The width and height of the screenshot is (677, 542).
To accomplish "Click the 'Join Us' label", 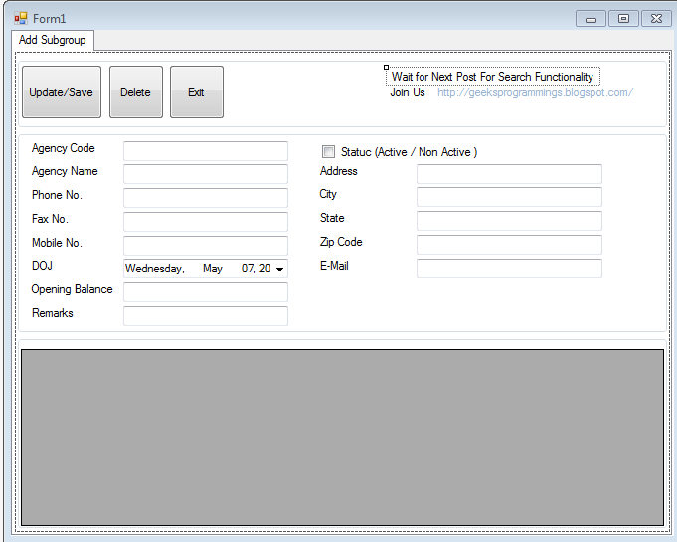I will pyautogui.click(x=408, y=92).
